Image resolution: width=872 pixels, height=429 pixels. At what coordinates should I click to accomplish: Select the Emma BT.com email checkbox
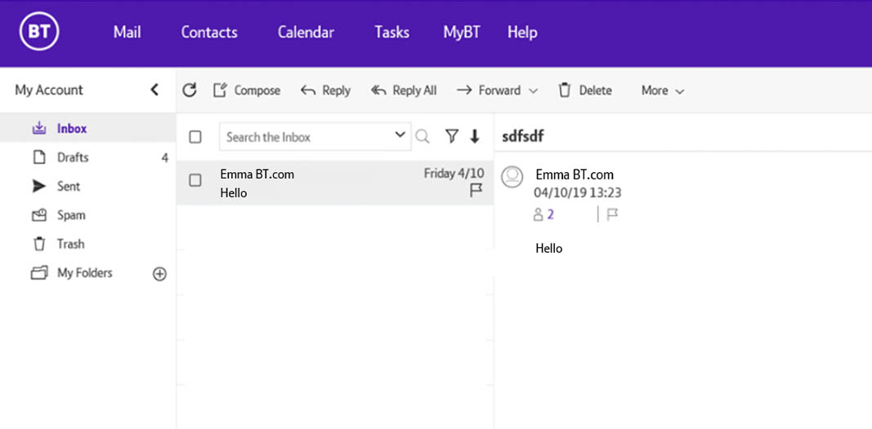click(195, 180)
